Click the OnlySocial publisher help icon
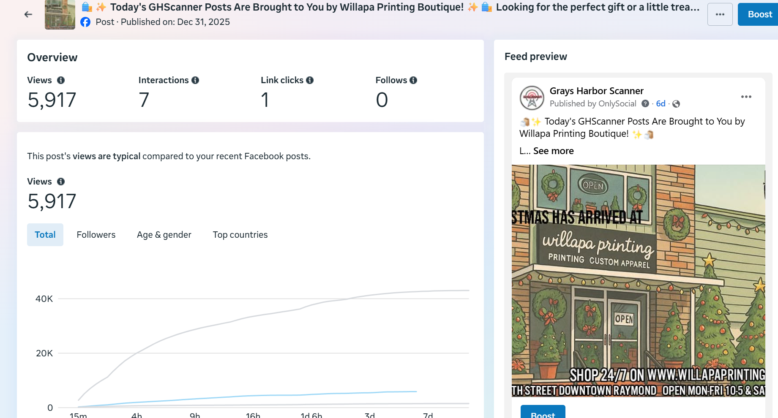This screenshot has width=778, height=418. point(645,104)
